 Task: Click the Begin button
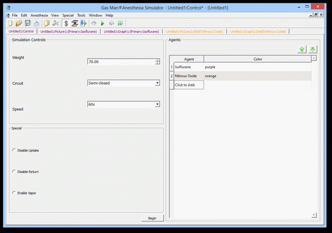click(153, 218)
